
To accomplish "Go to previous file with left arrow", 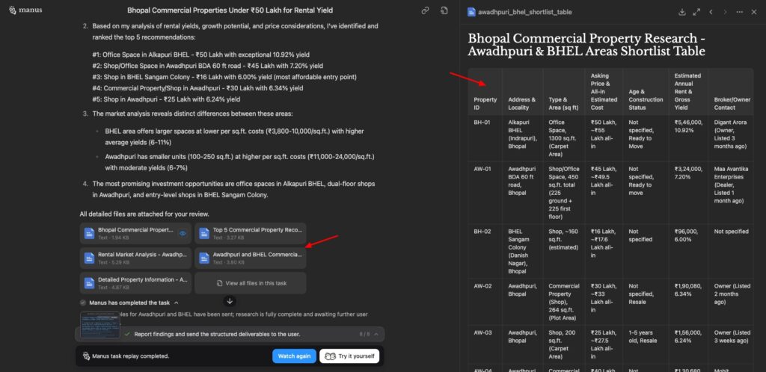I will [x=711, y=12].
